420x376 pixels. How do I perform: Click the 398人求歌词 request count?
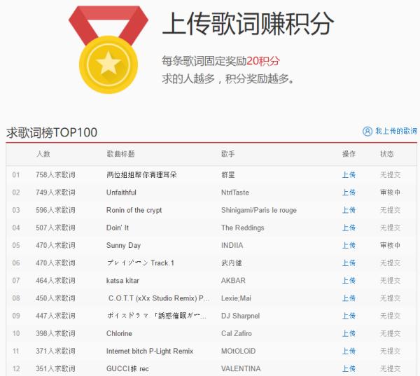click(55, 334)
